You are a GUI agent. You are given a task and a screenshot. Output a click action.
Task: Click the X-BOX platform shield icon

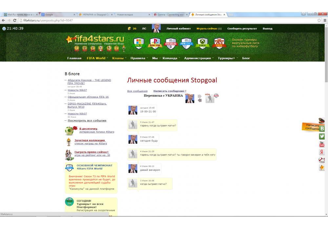coord(203,43)
